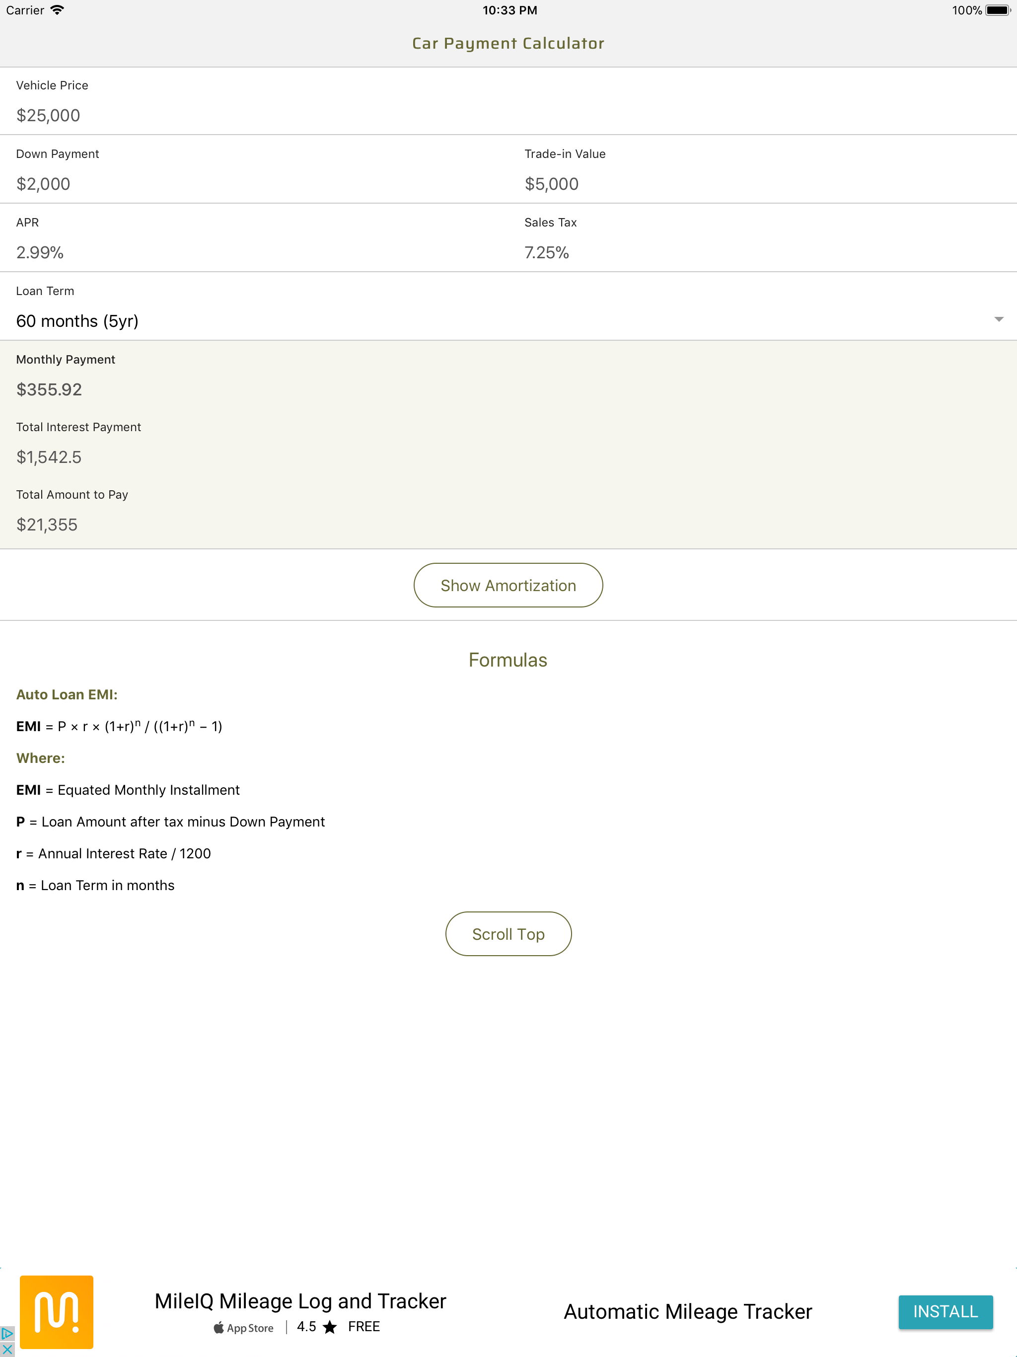The height and width of the screenshot is (1357, 1017).
Task: Click the App Store apple logo
Action: tap(218, 1328)
